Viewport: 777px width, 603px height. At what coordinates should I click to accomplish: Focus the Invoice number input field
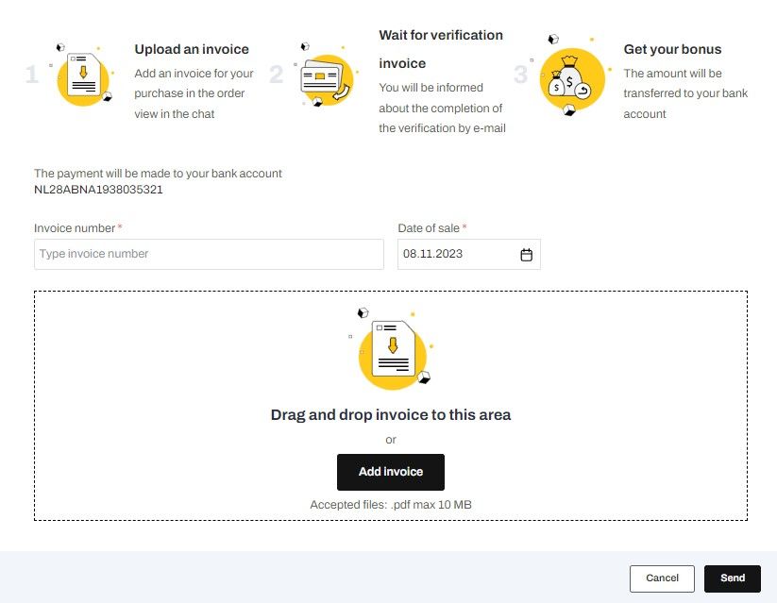[209, 254]
